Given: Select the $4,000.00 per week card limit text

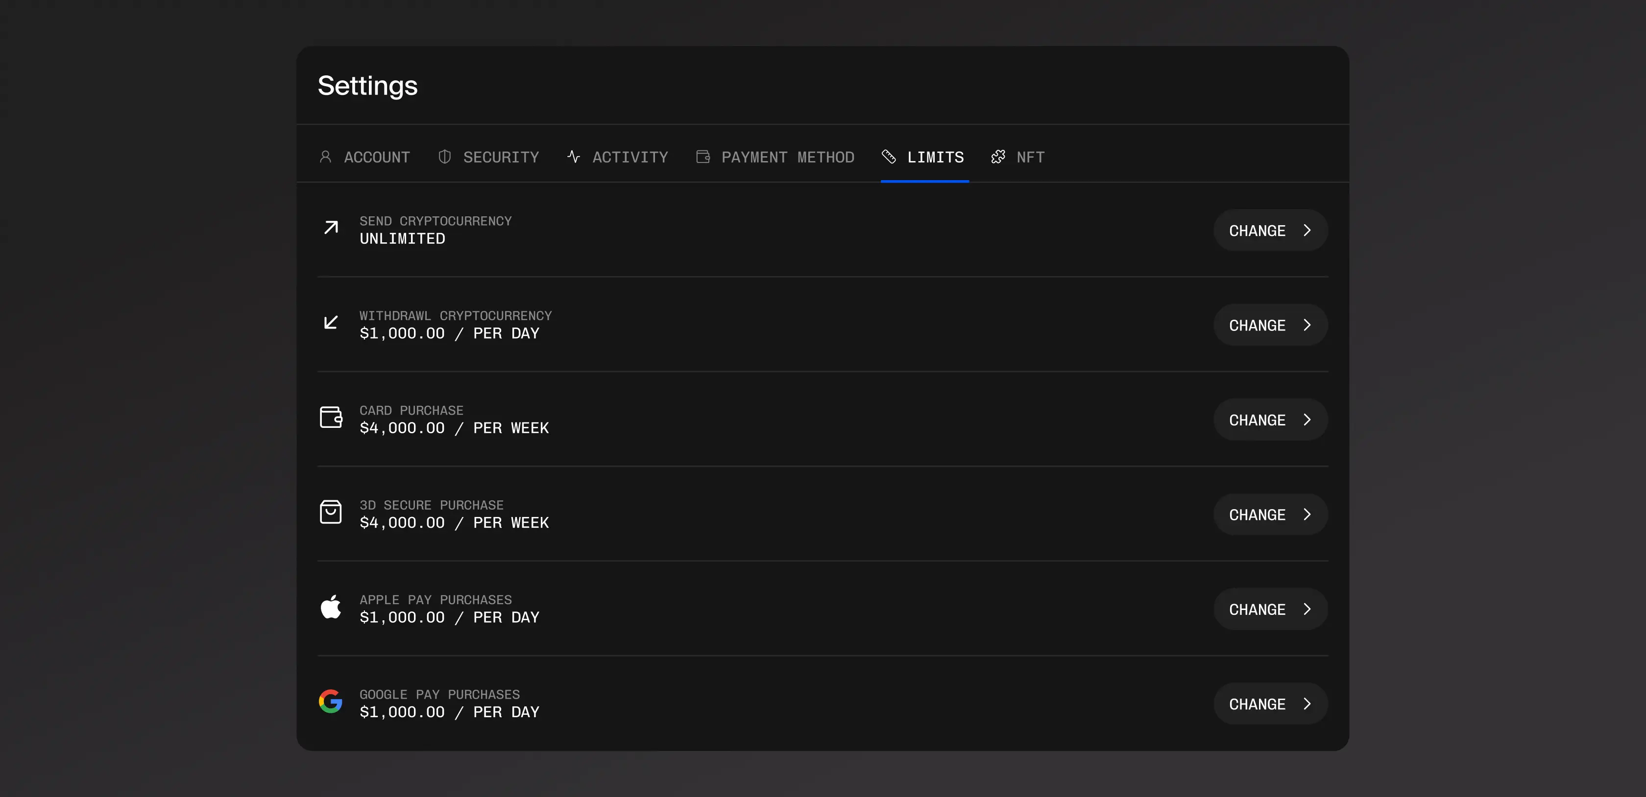Looking at the screenshot, I should tap(454, 428).
